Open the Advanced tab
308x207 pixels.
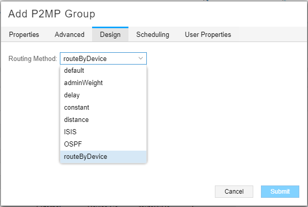click(69, 34)
